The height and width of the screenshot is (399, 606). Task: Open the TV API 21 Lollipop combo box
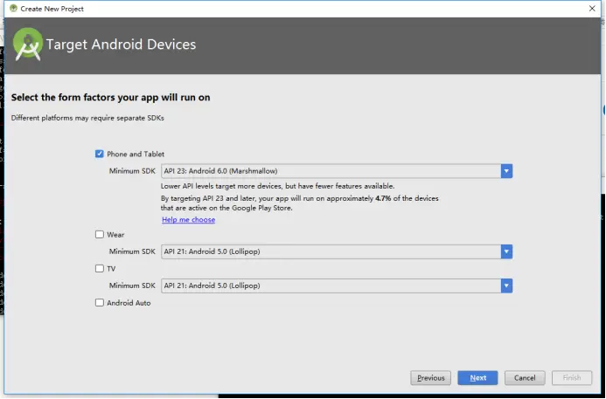[x=331, y=285]
